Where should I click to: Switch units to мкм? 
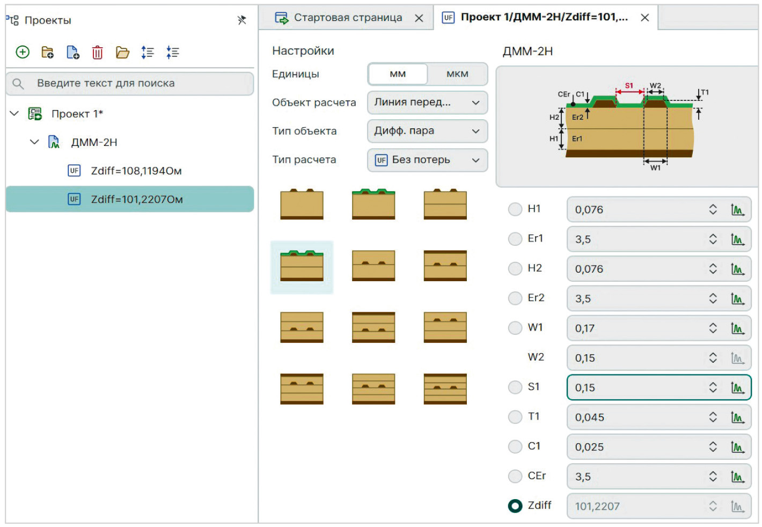point(457,74)
